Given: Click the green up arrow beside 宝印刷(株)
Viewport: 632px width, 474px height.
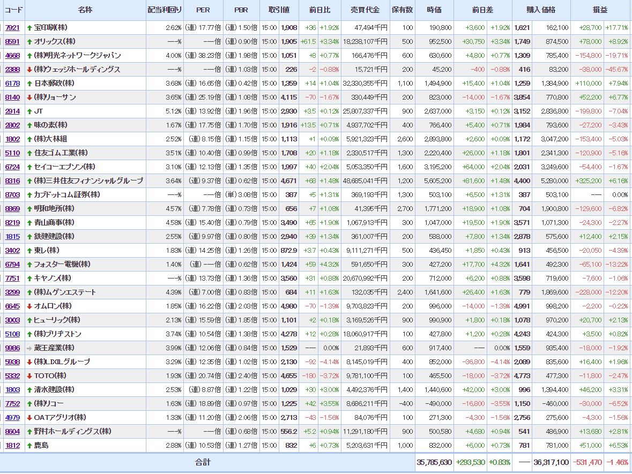Looking at the screenshot, I should (29, 28).
